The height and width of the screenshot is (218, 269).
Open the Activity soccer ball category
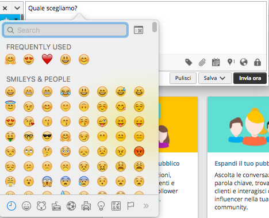pos(71,206)
